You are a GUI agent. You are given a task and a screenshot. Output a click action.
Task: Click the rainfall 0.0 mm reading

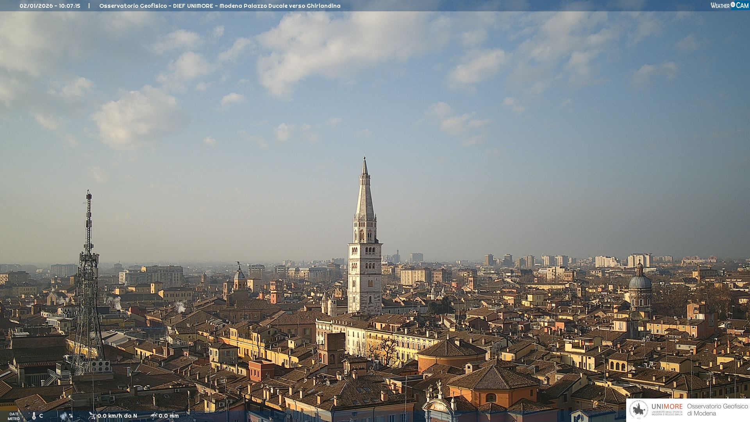pos(169,416)
